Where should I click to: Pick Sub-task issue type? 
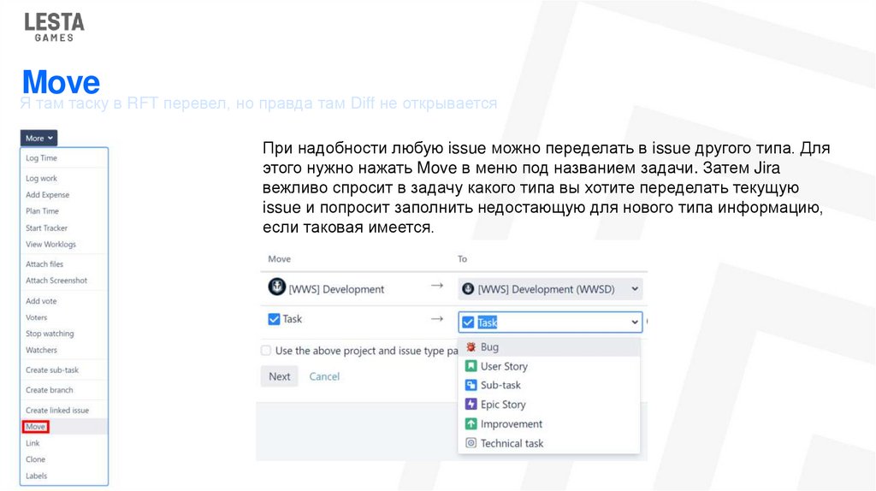point(548,386)
